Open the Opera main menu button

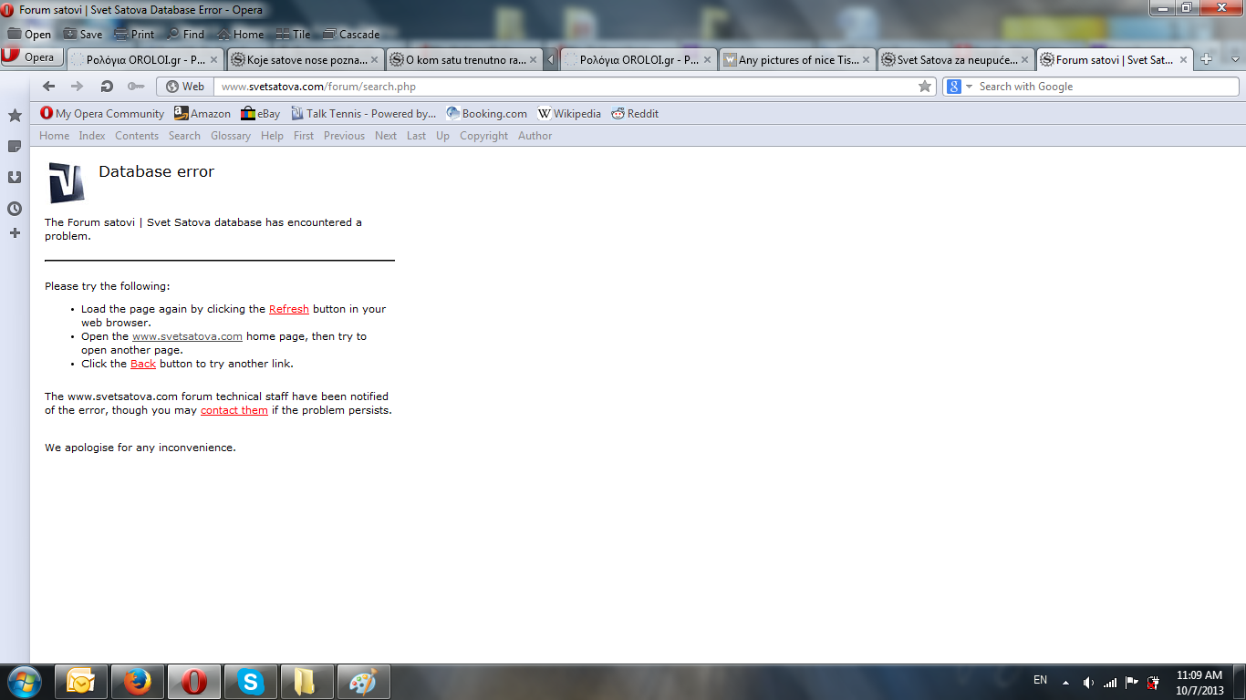[32, 57]
